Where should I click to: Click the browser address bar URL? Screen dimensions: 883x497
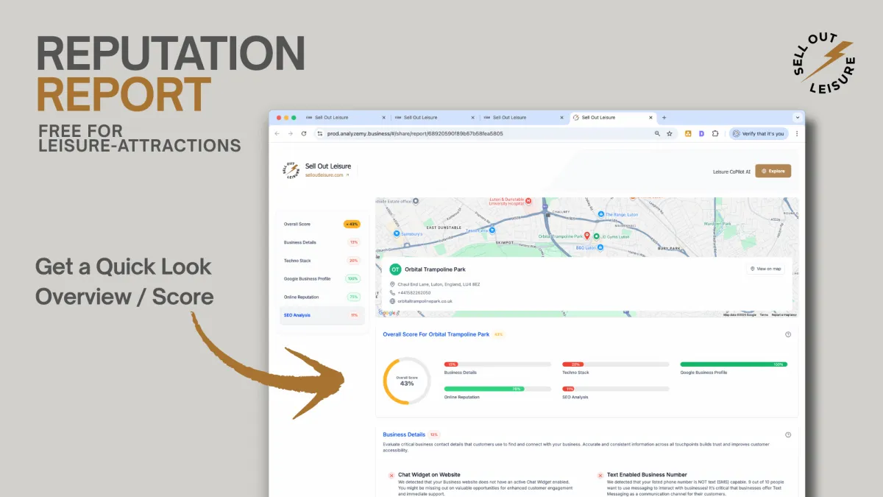point(415,134)
